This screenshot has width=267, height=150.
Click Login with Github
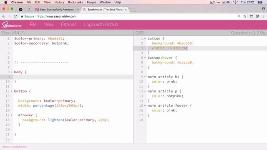101,25
